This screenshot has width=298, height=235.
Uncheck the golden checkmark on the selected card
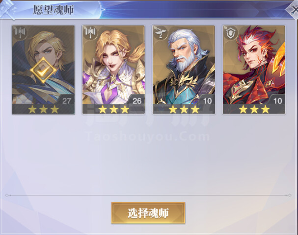43,70
